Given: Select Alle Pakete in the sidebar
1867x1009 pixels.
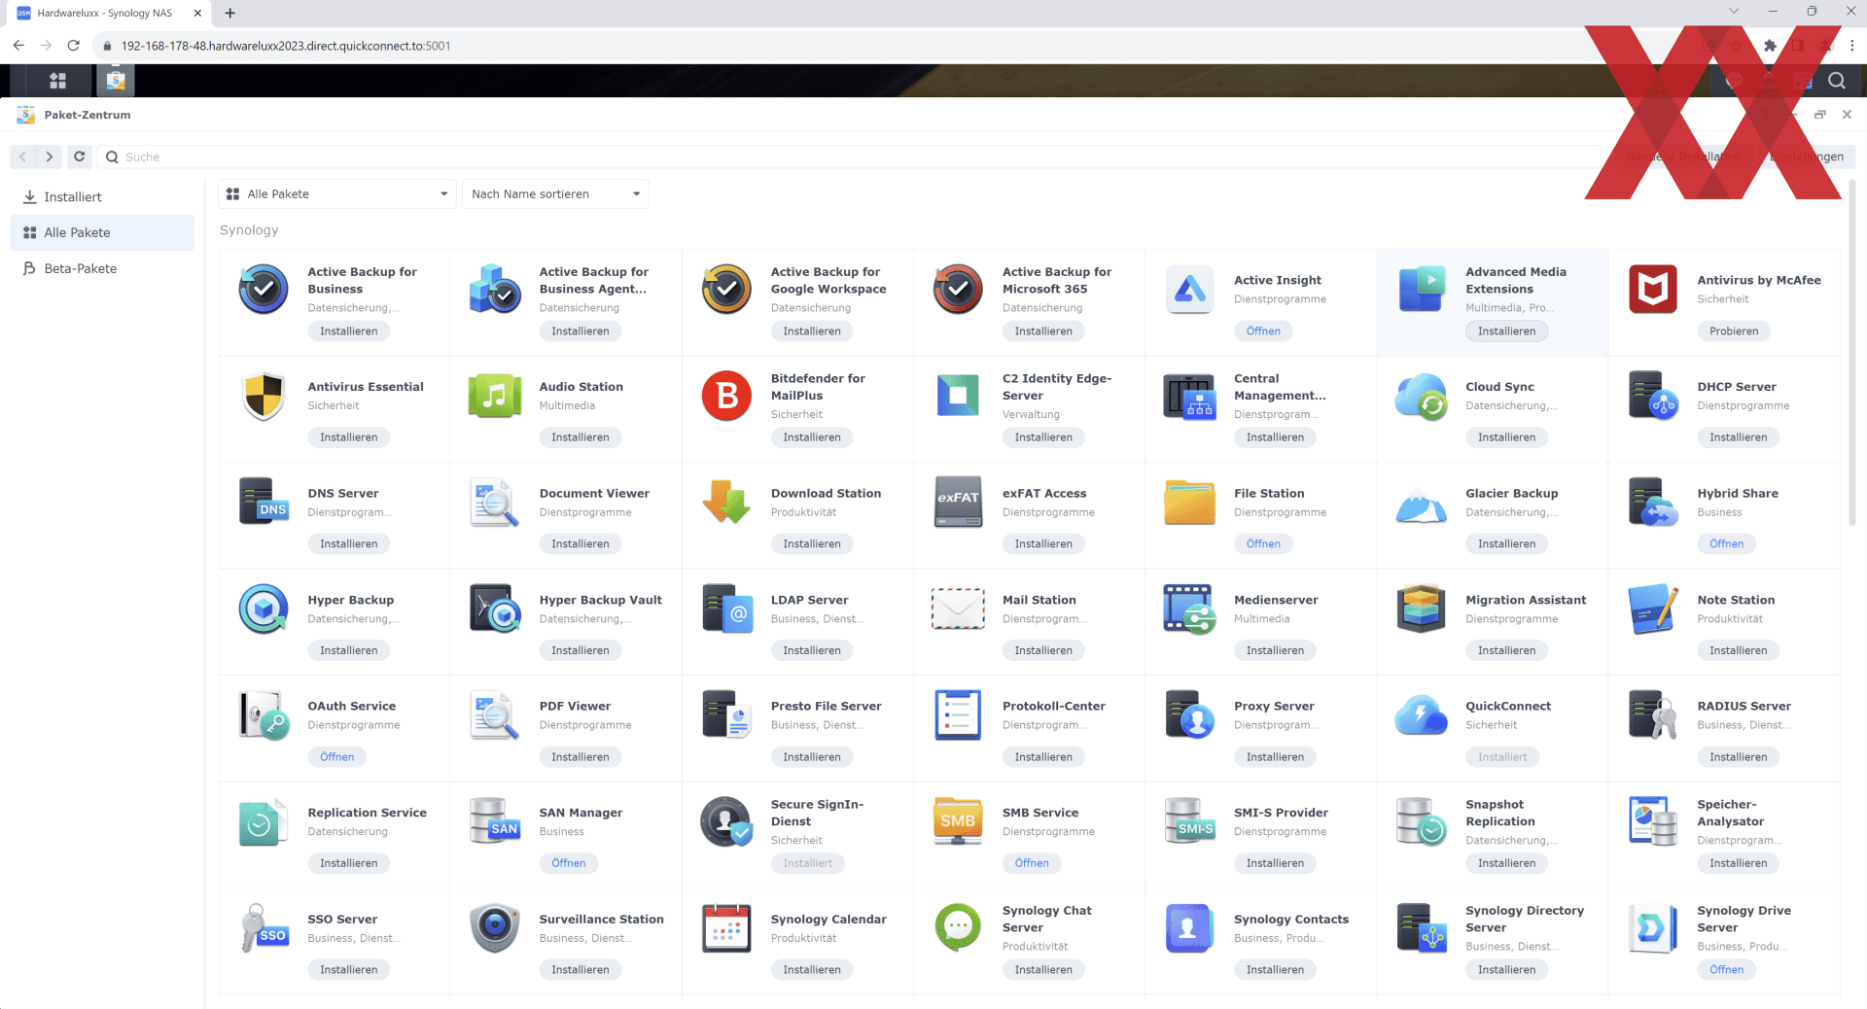Looking at the screenshot, I should point(102,232).
